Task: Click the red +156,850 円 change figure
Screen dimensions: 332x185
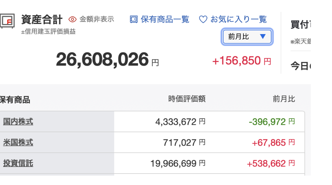Action: click(242, 61)
